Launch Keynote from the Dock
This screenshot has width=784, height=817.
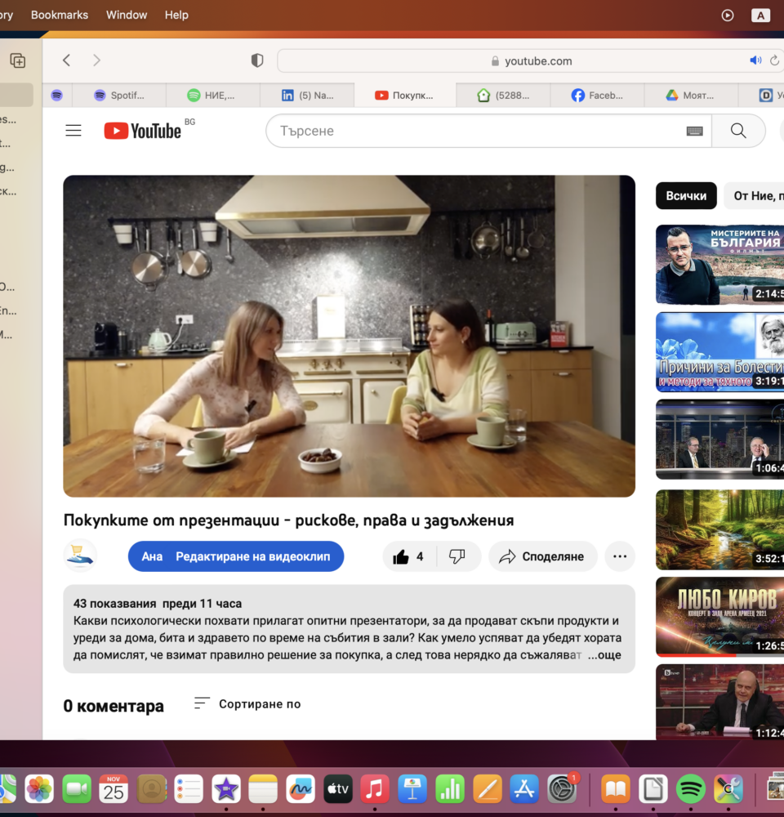412,789
